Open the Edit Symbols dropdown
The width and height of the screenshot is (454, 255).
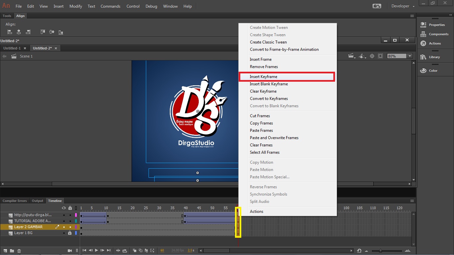(362, 56)
